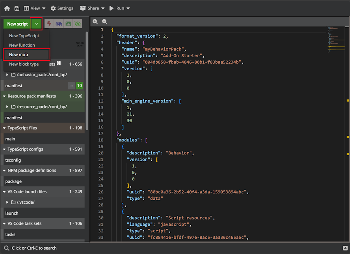Click the ellipsis button on manifest row
Image resolution: width=350 pixels, height=254 pixels.
coord(71,86)
